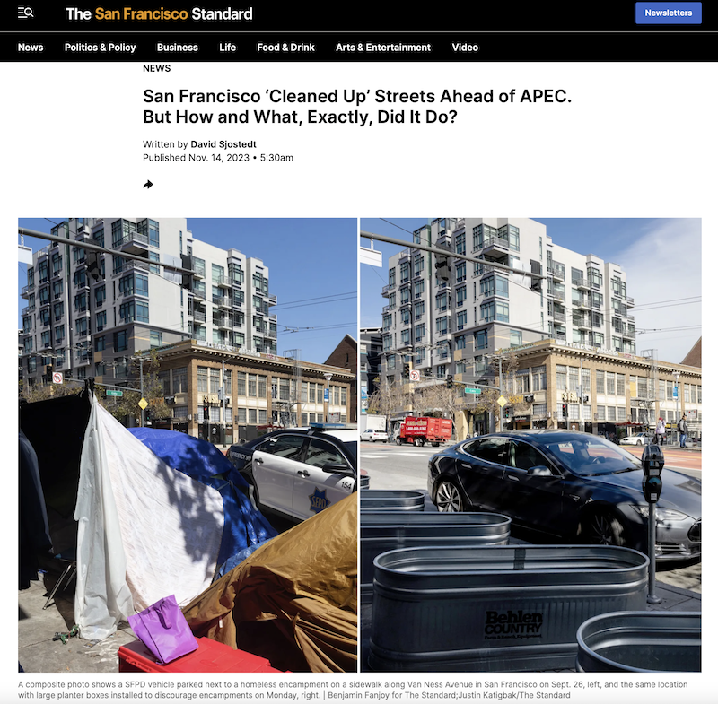Click the NEWS category label
Image resolution: width=718 pixels, height=704 pixels.
[156, 68]
